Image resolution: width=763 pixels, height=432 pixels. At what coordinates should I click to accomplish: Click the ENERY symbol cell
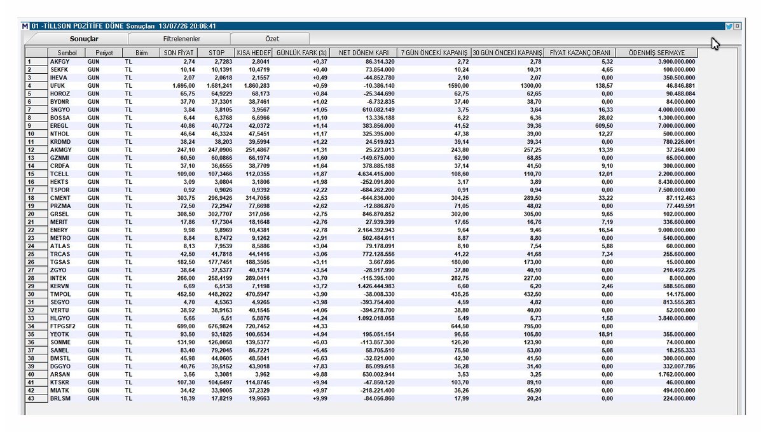(x=67, y=229)
